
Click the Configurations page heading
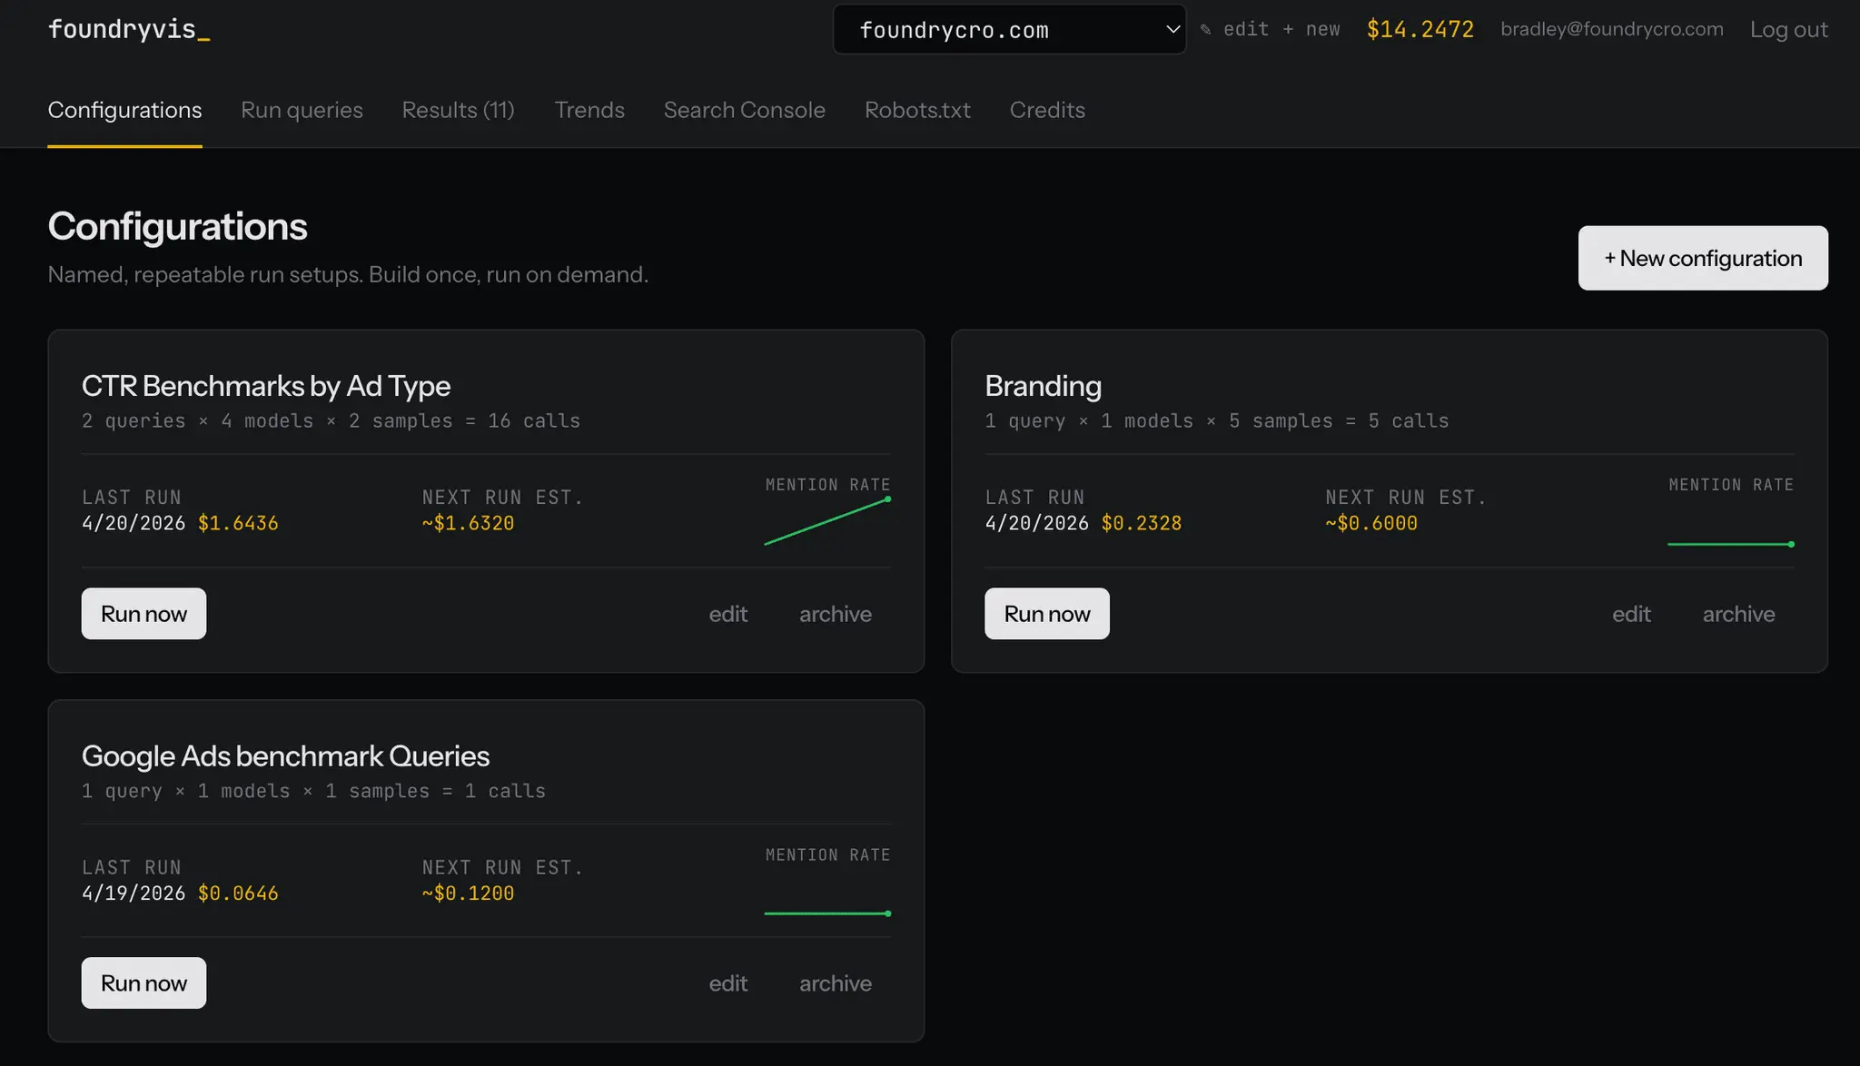tap(178, 226)
